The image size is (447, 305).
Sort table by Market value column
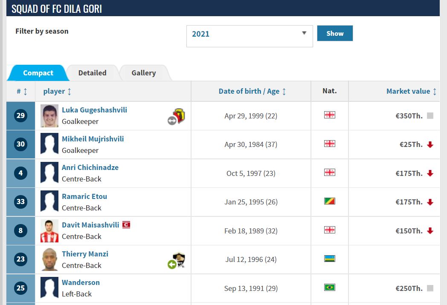click(x=411, y=91)
